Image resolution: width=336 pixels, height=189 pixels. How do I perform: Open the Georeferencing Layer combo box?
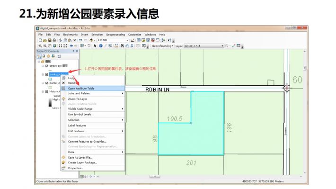(x=204, y=46)
